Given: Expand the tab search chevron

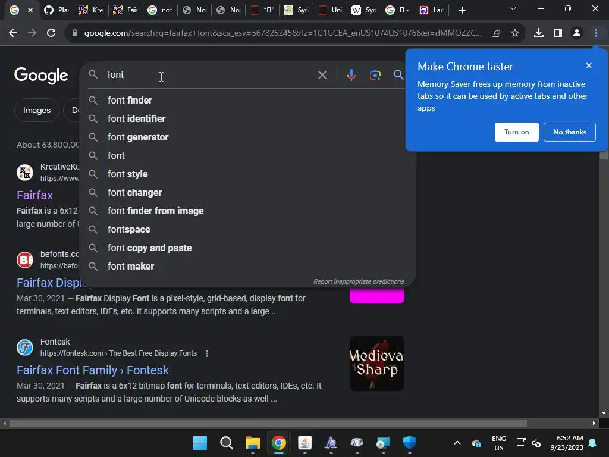Looking at the screenshot, I should coord(513,8).
